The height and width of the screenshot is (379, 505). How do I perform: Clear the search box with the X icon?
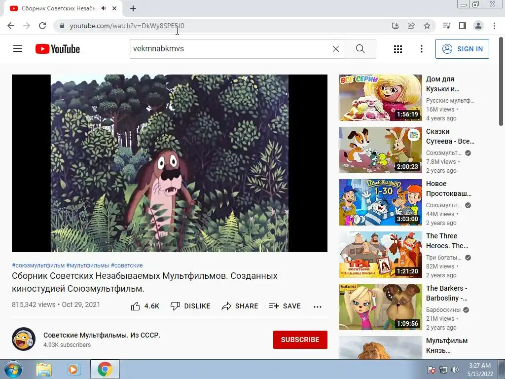(335, 49)
